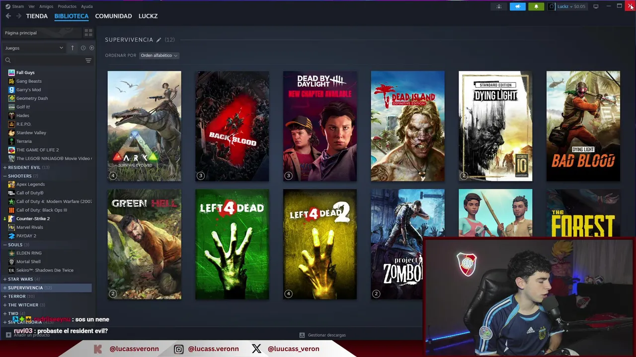The height and width of the screenshot is (357, 636).
Task: Open the Amigos menu
Action: pyautogui.click(x=46, y=6)
